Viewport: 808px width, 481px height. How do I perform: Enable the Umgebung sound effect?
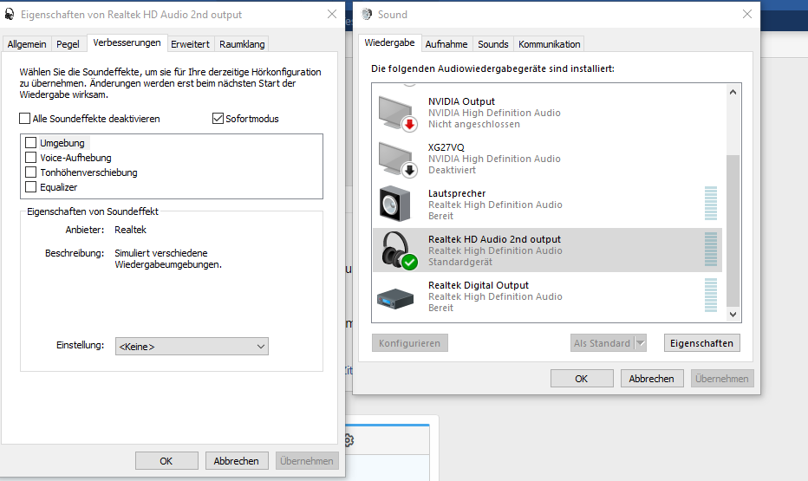click(x=31, y=143)
